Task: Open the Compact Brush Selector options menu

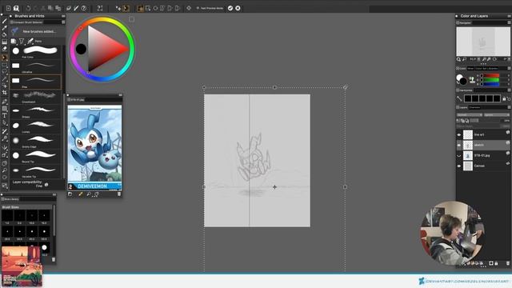Action: pos(63,22)
